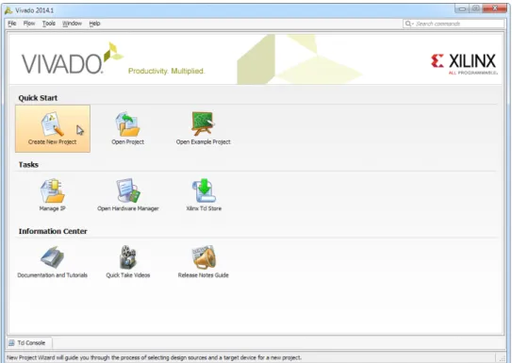
Task: Click the Search commands input field
Action: click(454, 24)
